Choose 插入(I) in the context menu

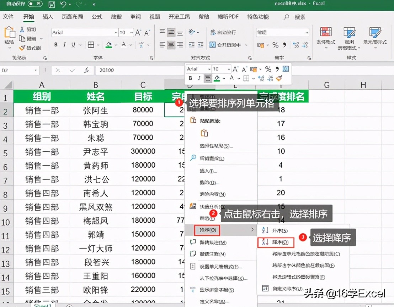pyautogui.click(x=208, y=171)
